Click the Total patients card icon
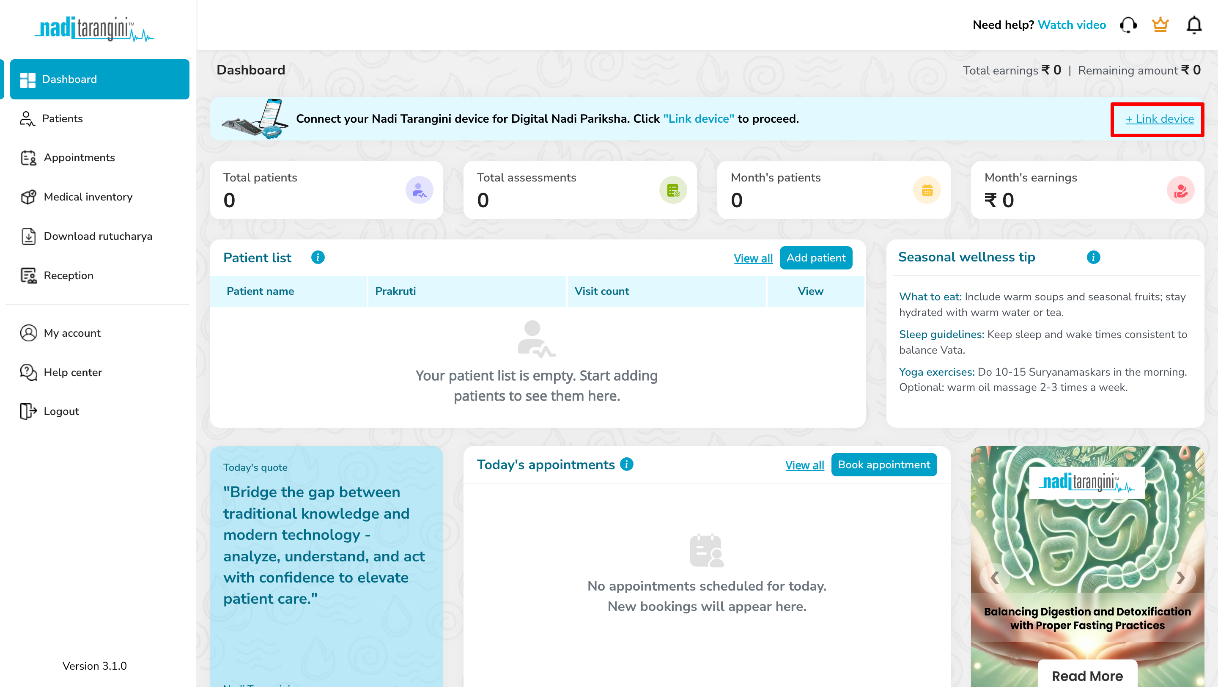 pos(419,190)
